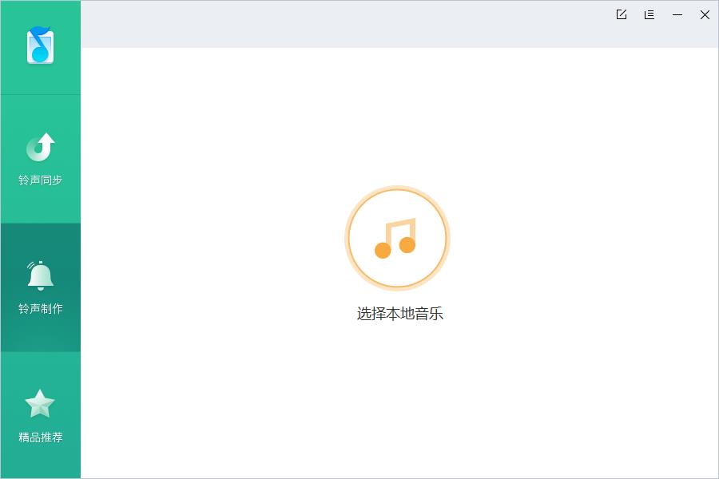This screenshot has height=479, width=719.
Task: Switch to the 铃声同步 tab
Action: click(41, 159)
